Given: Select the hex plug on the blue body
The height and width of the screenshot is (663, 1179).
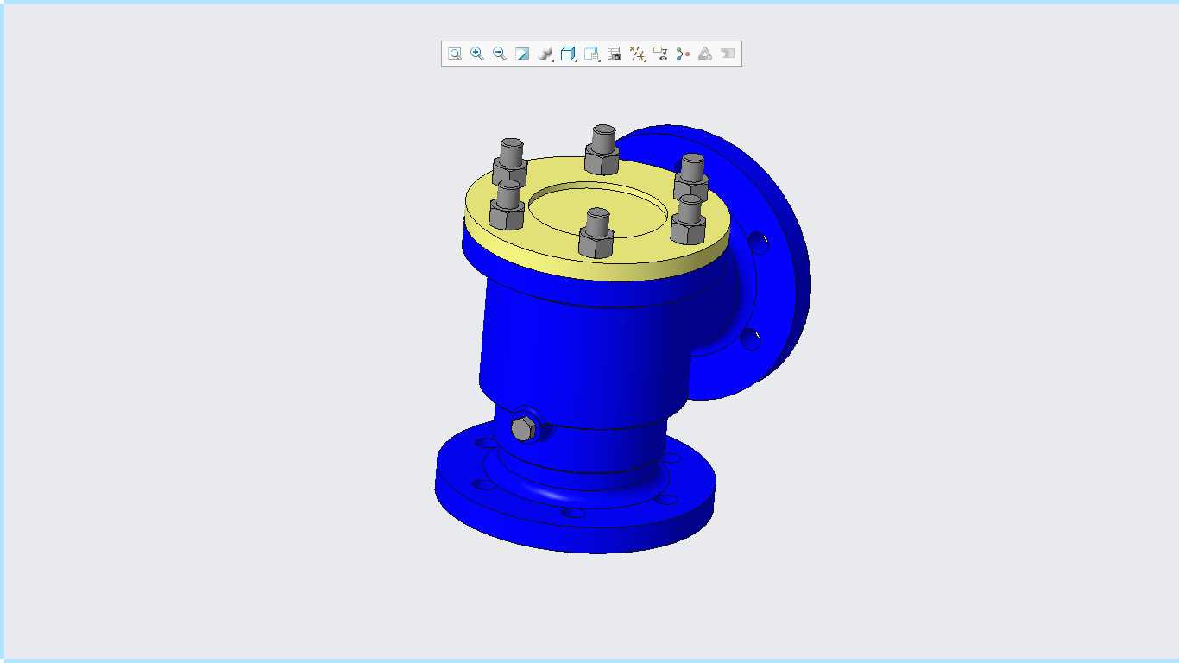Looking at the screenshot, I should pos(522,428).
